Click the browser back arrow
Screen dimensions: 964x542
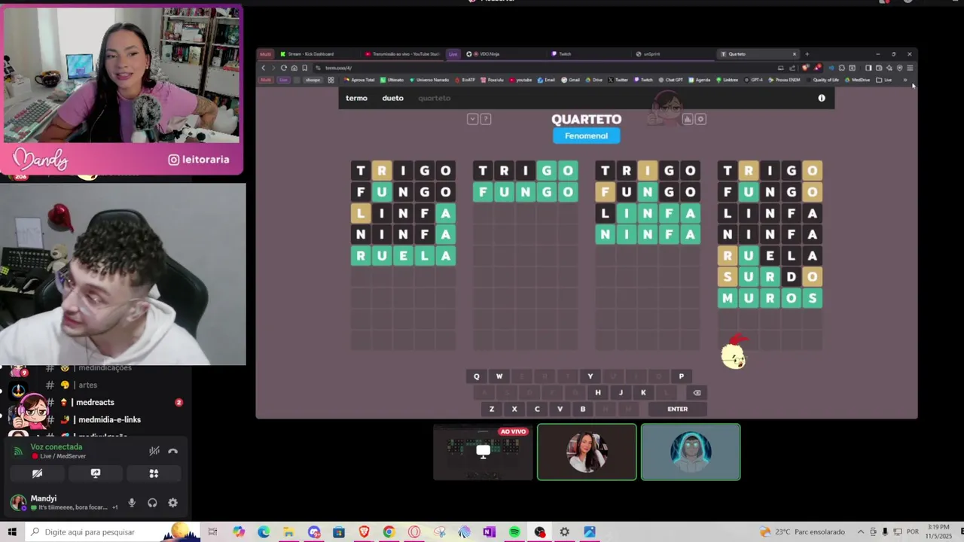pyautogui.click(x=263, y=68)
